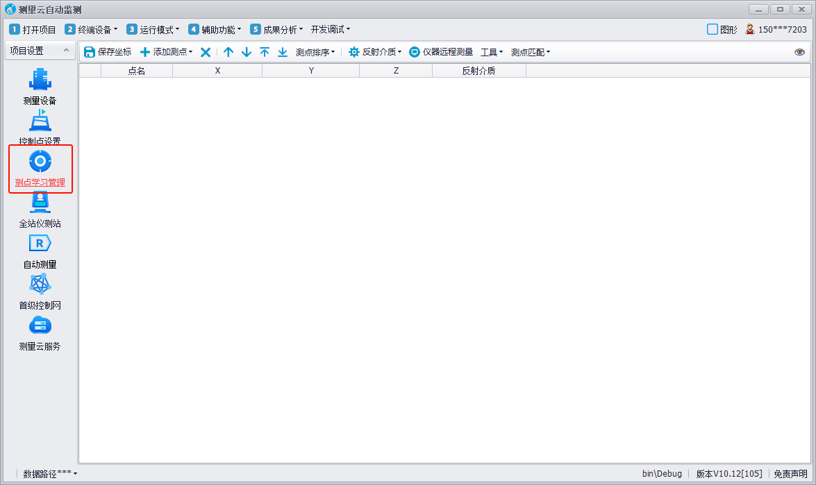The image size is (816, 485).
Task: Move point to bottom with underlined down arrow
Action: 283,52
